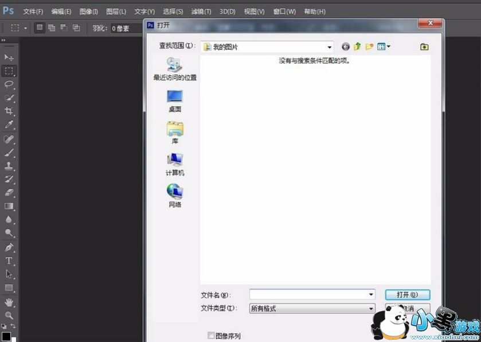This screenshot has height=342, width=481.
Task: Select the Hand tool
Action: pos(9,302)
